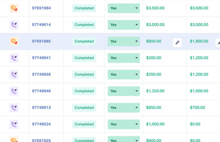The image size is (220, 142).
Task: Click the Completed badge for 97749956
Action: 84,74
